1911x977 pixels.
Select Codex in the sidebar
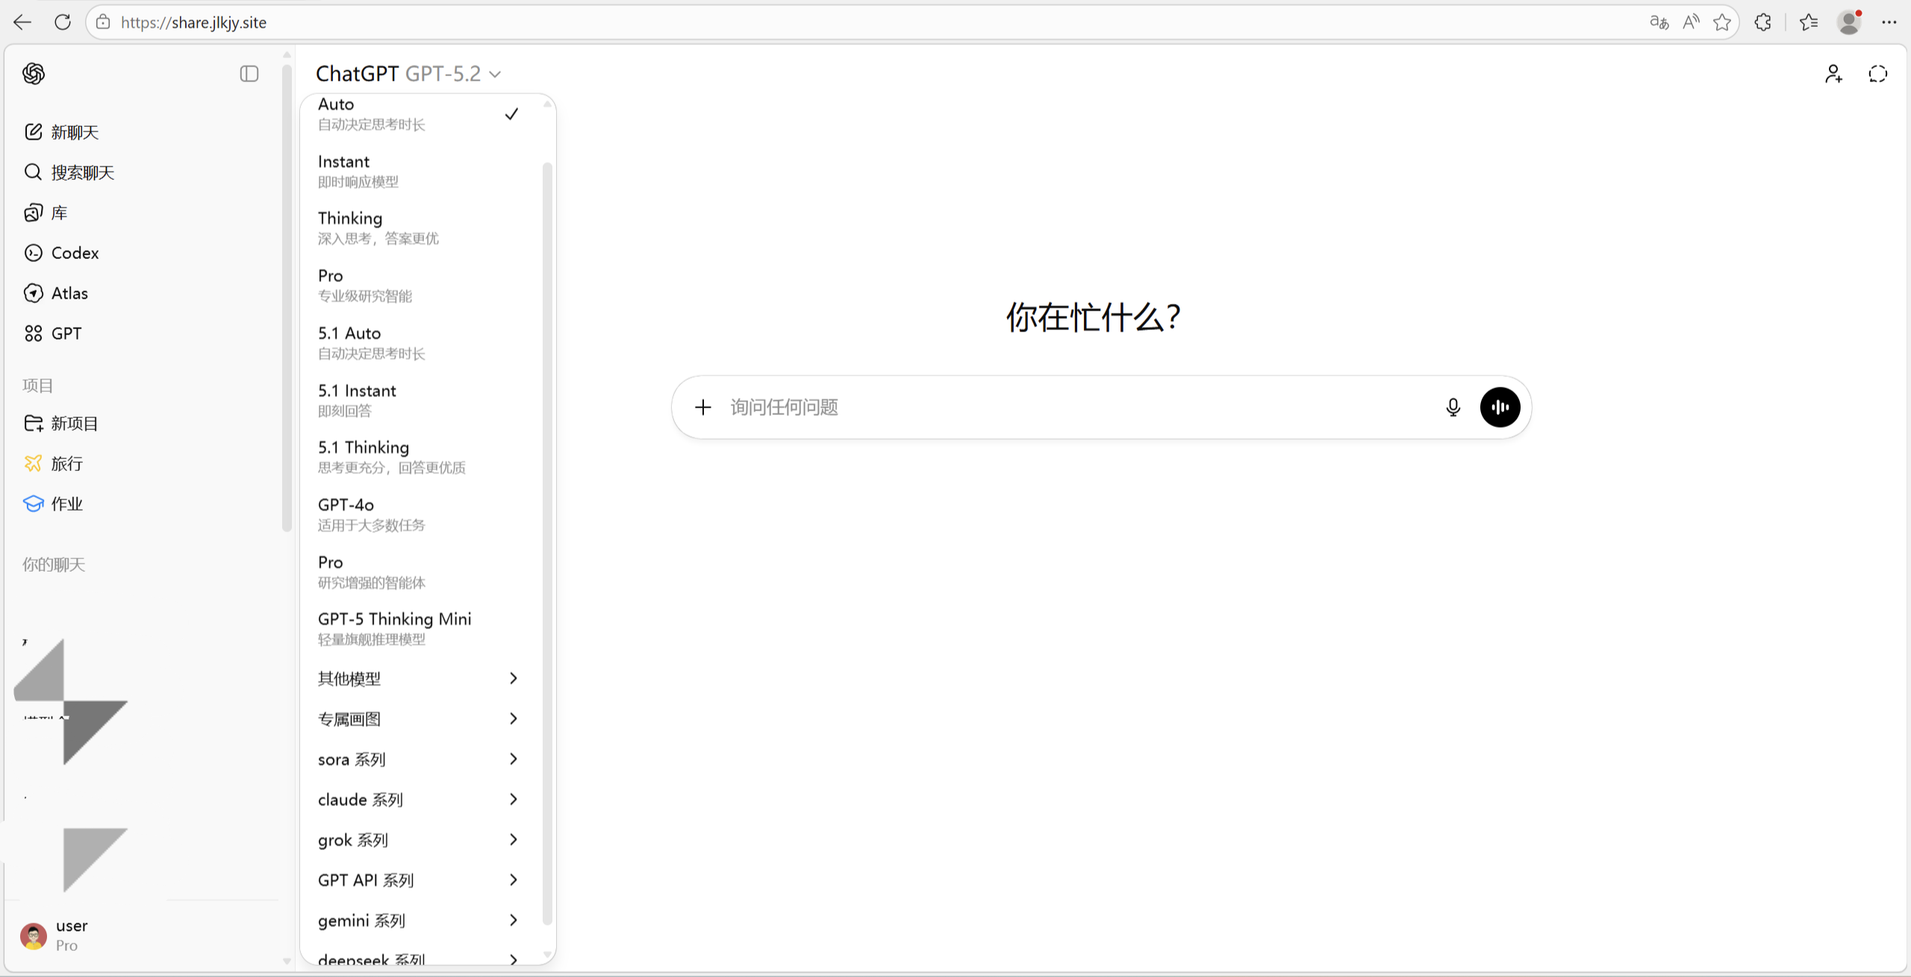tap(75, 252)
